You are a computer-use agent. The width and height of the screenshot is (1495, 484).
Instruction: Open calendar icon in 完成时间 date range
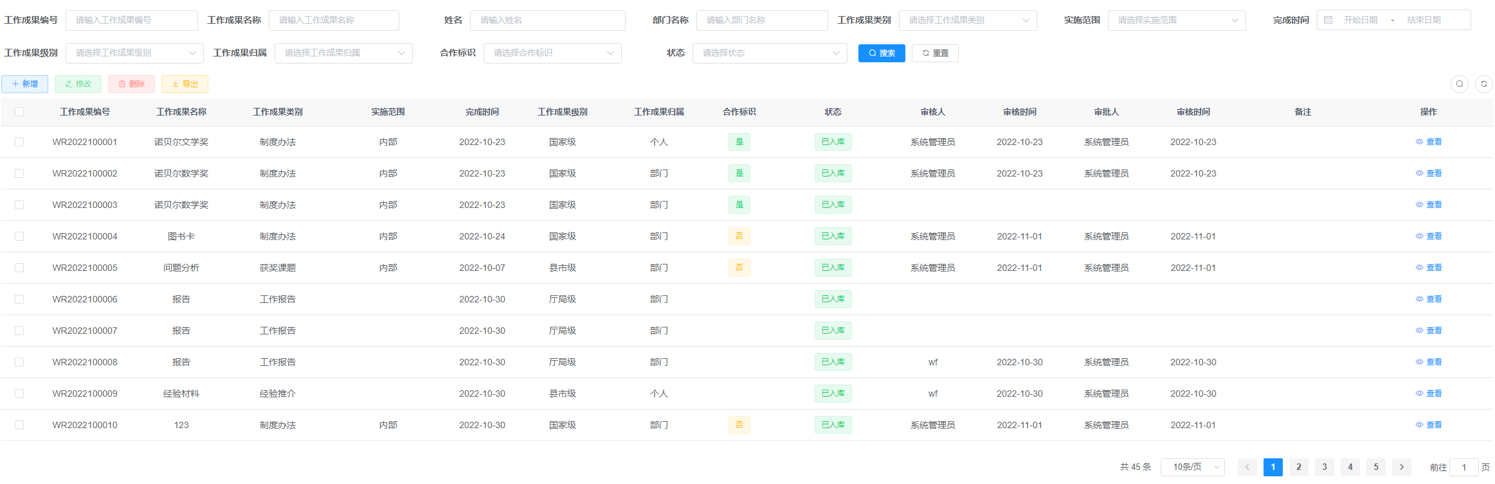click(x=1328, y=21)
